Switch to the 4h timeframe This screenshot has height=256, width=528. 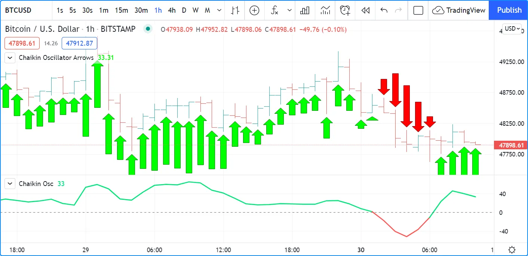pos(172,10)
